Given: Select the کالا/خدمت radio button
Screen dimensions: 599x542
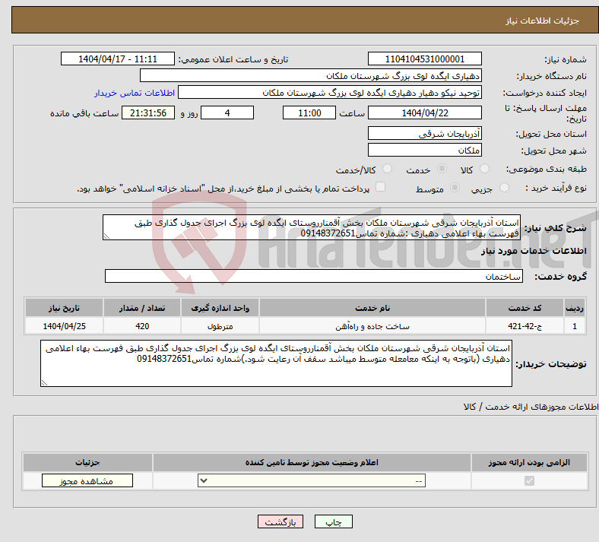Looking at the screenshot, I should 387,169.
